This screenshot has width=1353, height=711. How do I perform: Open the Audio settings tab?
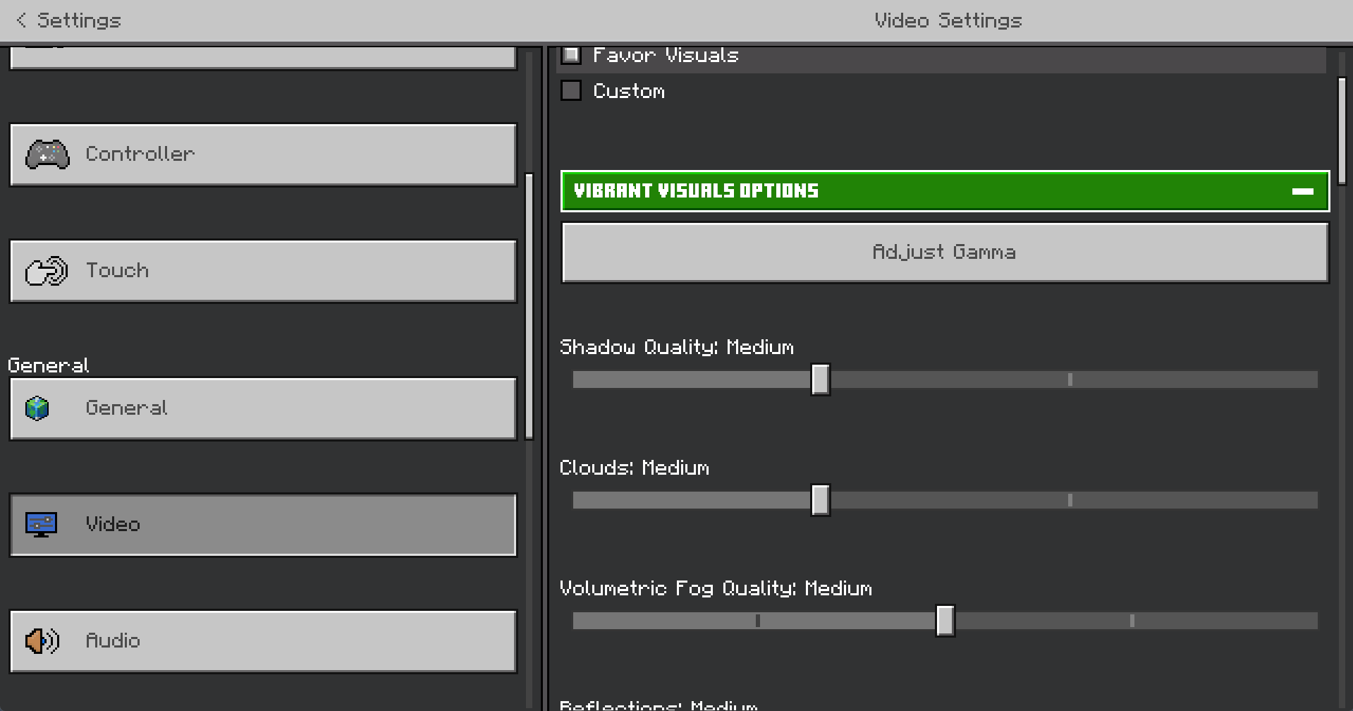click(263, 642)
